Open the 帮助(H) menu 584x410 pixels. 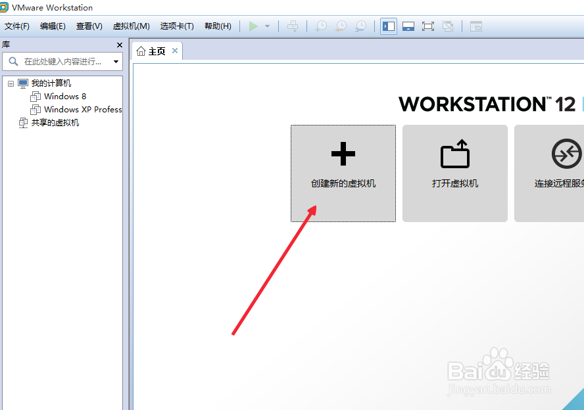tap(218, 26)
